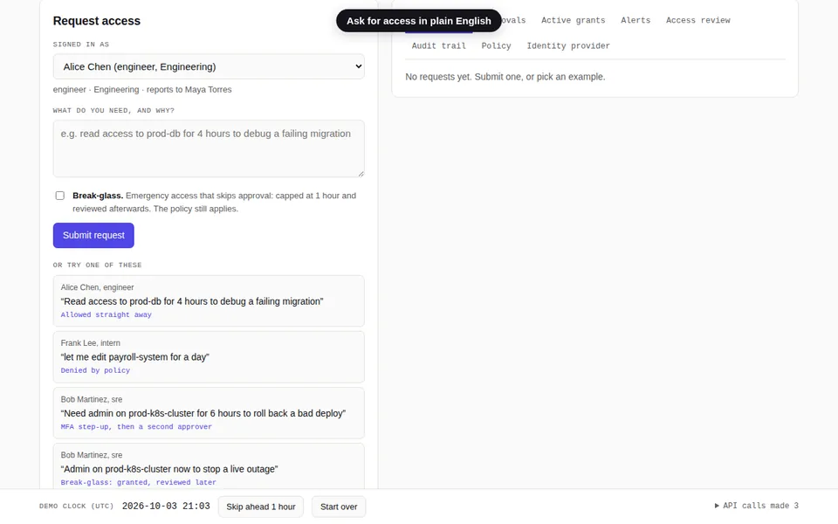Viewport: 838px width, 524px height.
Task: Open the Signed in as user dropdown
Action: (209, 67)
